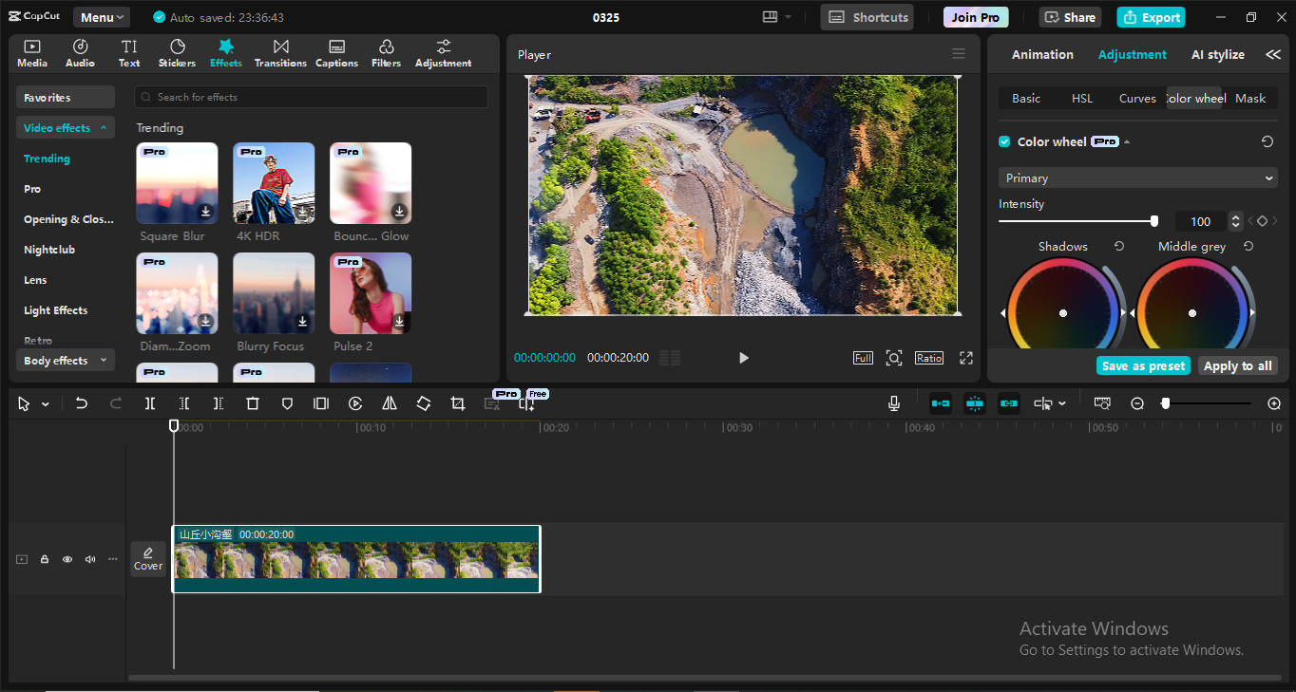The width and height of the screenshot is (1296, 692).
Task: Click the mirror flip icon
Action: (x=390, y=403)
